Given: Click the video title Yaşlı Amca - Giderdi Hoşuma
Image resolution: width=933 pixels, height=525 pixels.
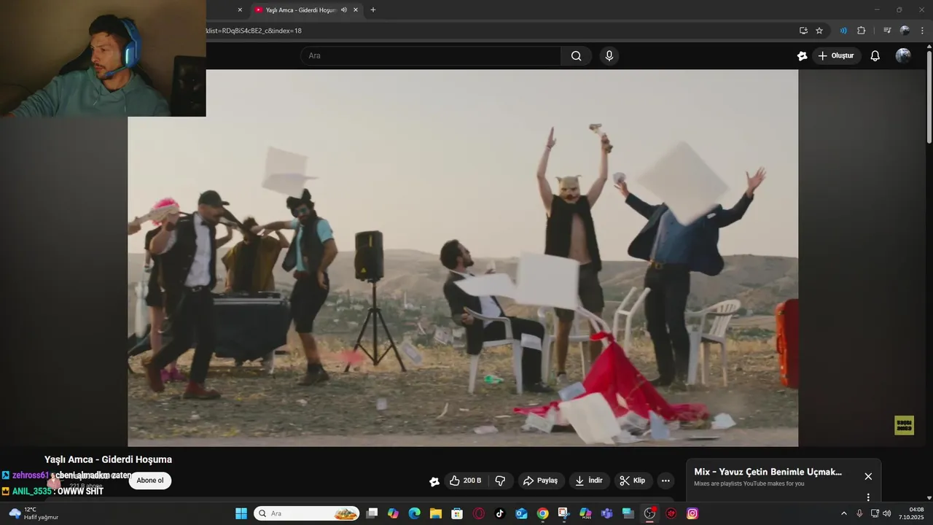Looking at the screenshot, I should coord(108,459).
